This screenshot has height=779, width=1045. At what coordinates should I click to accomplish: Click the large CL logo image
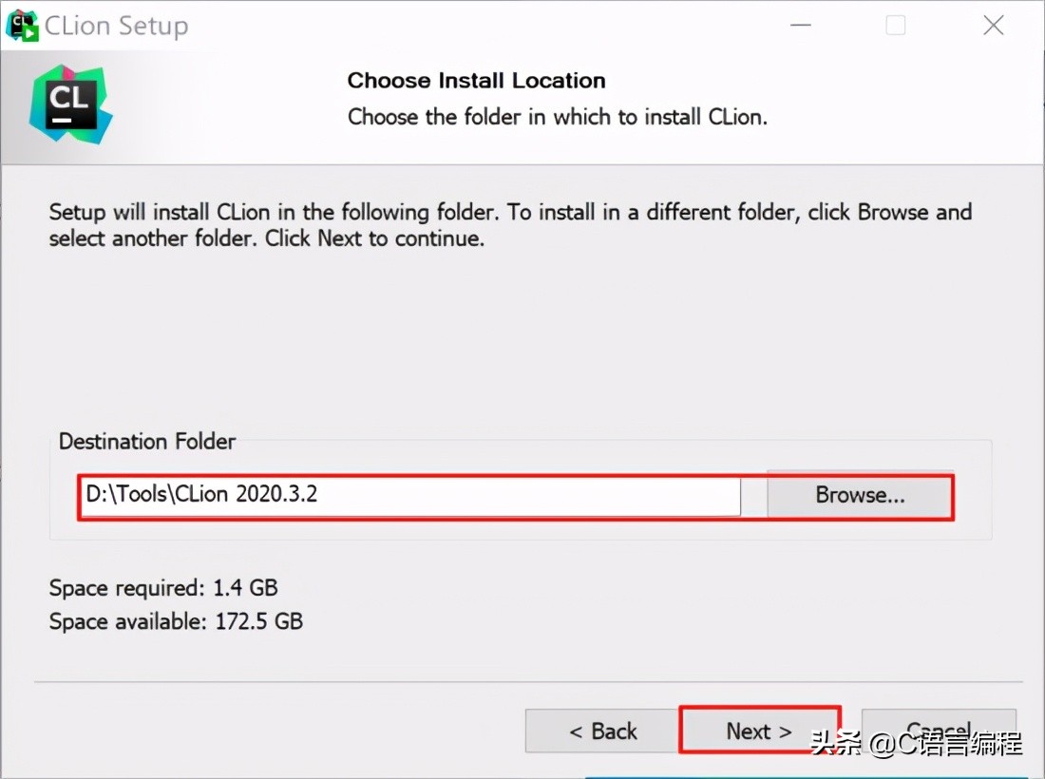(69, 106)
